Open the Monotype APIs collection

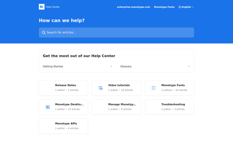point(63,126)
